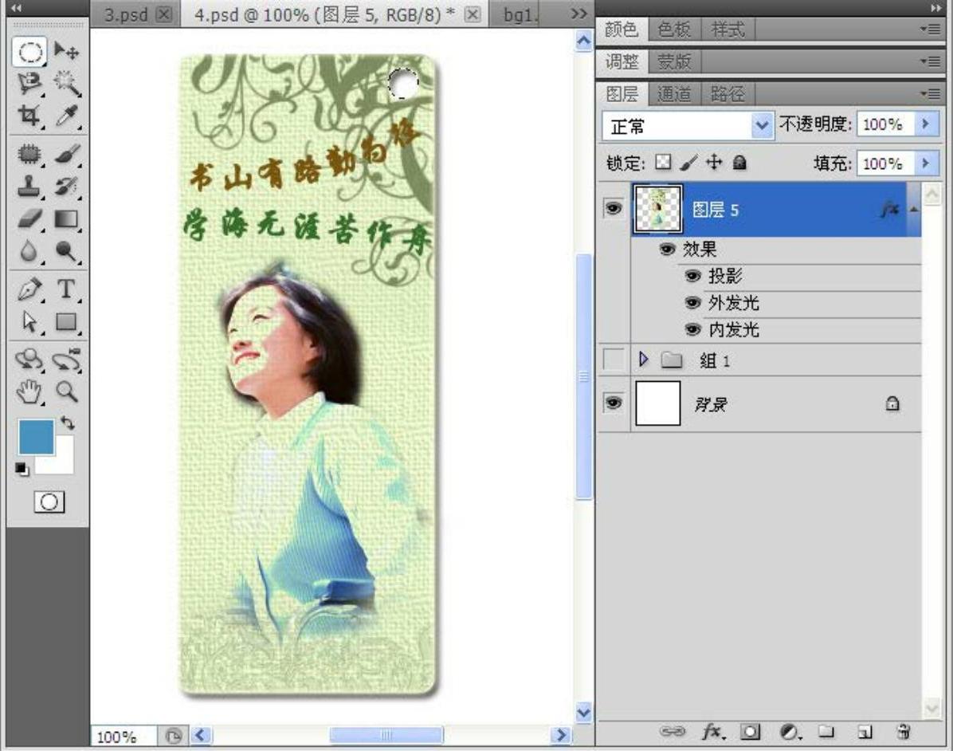This screenshot has height=751, width=953.
Task: Click the add layer style fx button
Action: [710, 731]
